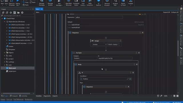Screen dimensions: 183x103
Task: Open the User Events menu
Action: click(83, 3)
